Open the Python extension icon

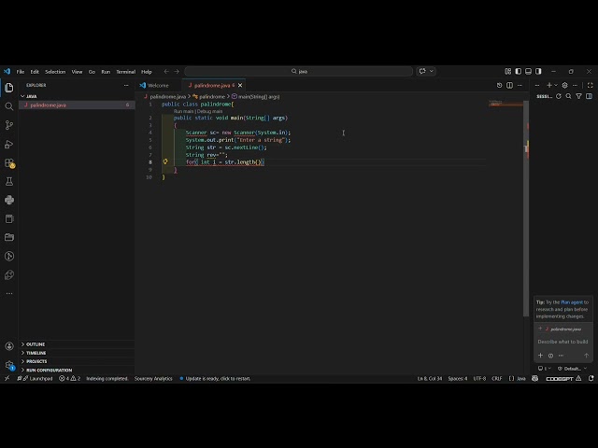9,200
